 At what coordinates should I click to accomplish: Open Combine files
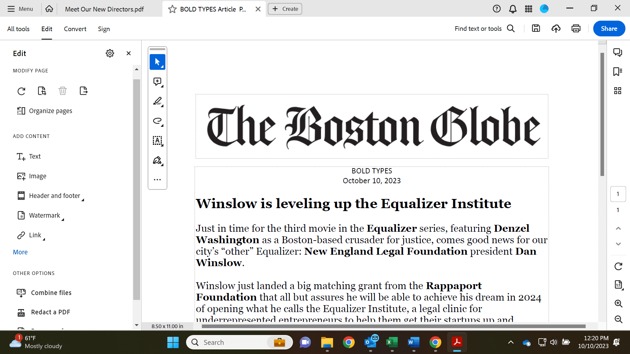[x=44, y=293]
